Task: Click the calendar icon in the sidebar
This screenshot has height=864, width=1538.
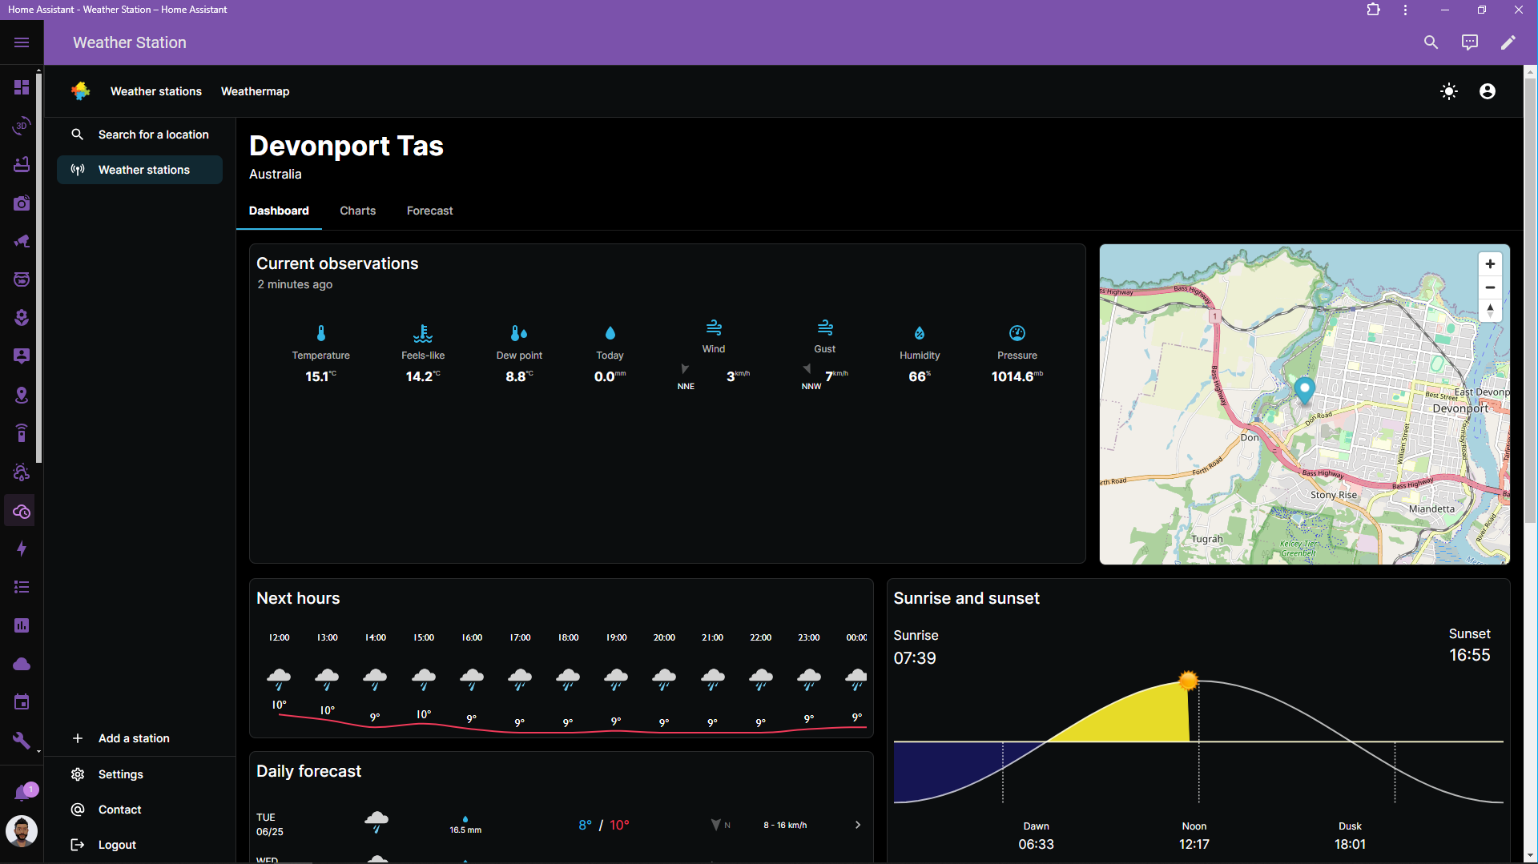Action: pyautogui.click(x=22, y=701)
